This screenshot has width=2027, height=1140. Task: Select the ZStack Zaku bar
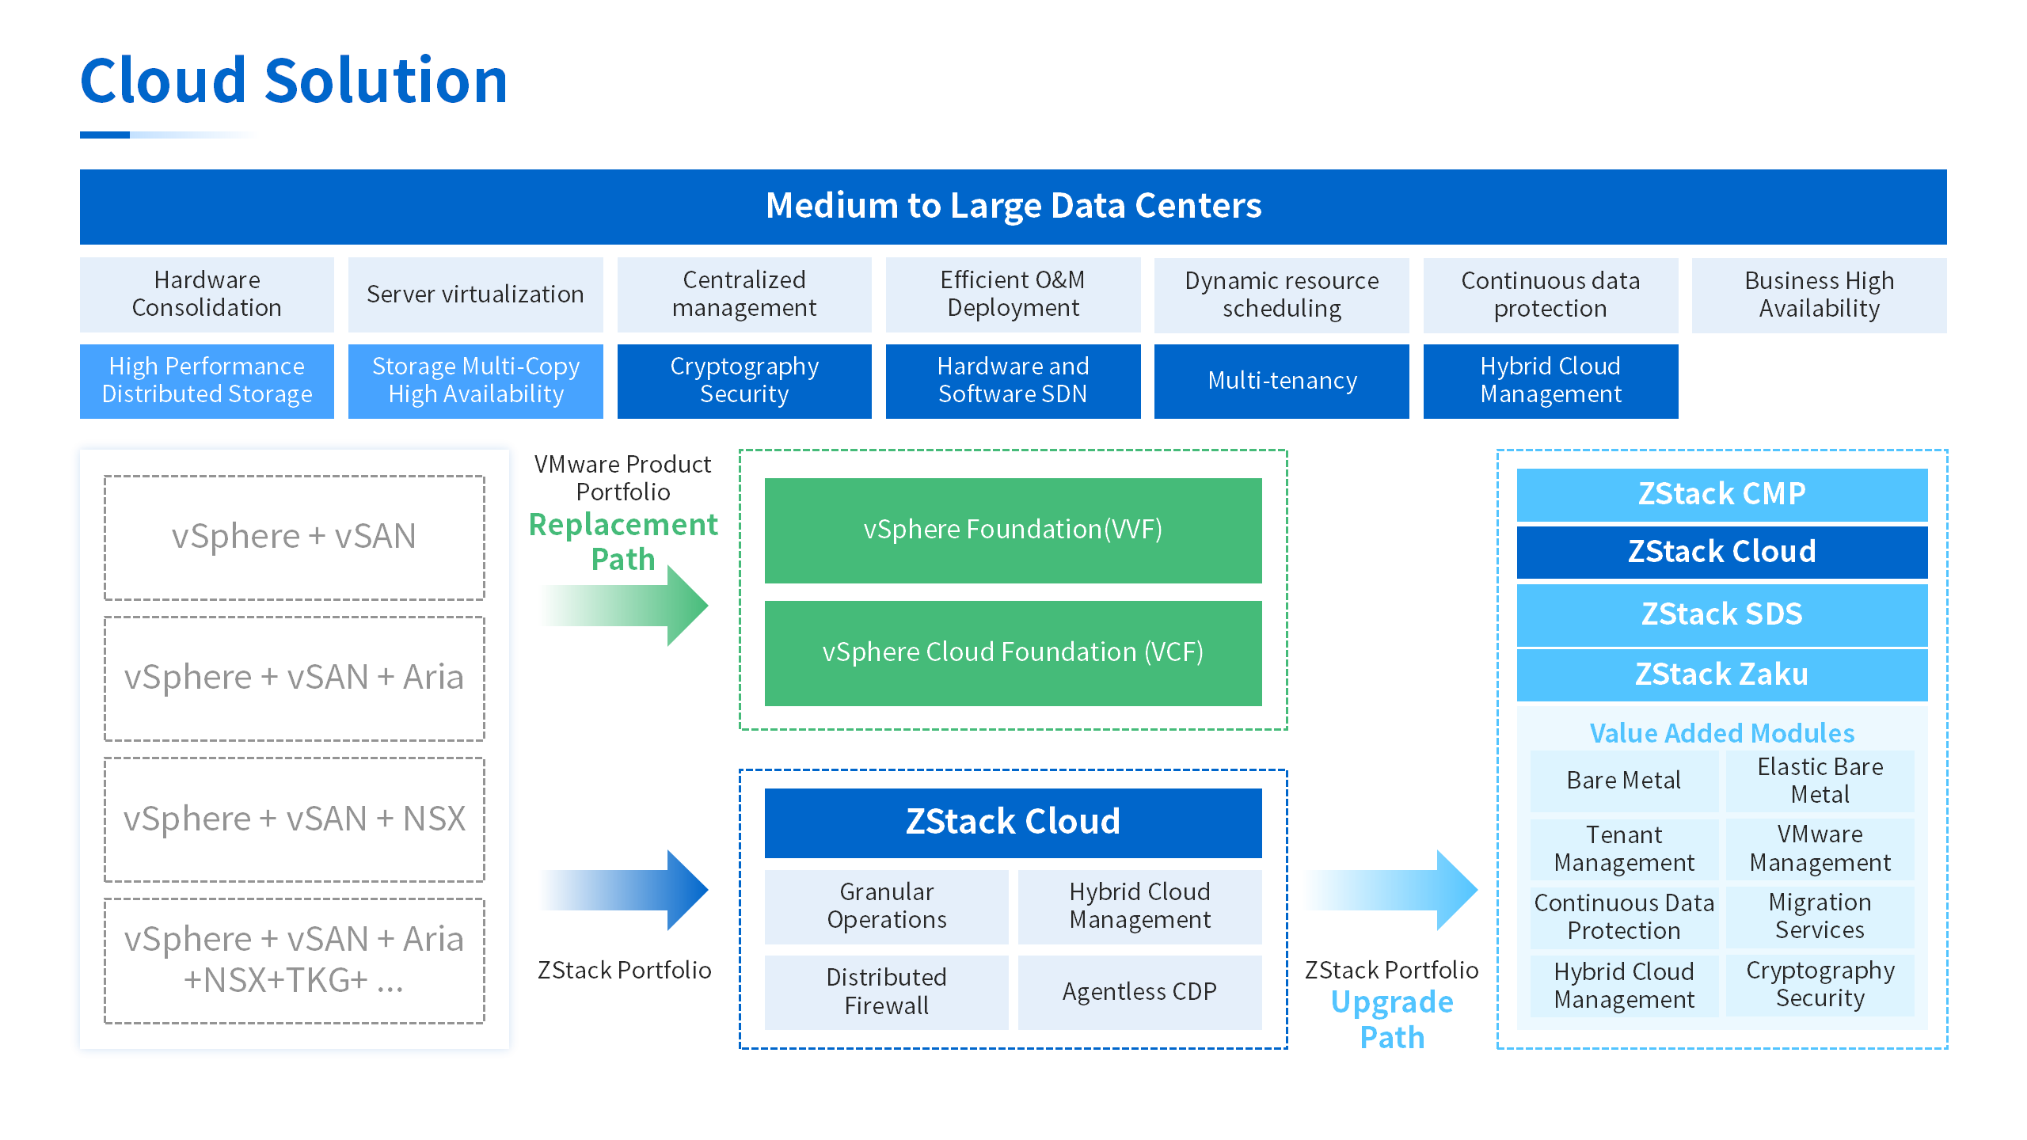coord(1722,675)
